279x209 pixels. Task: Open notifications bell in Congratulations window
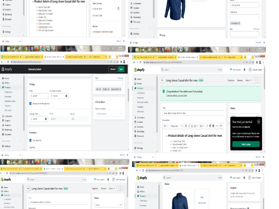click(x=244, y=70)
